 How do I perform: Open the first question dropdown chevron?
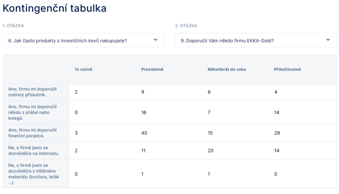[x=155, y=40]
